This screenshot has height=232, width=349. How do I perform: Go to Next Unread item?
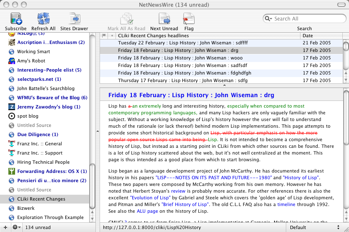pos(164,19)
